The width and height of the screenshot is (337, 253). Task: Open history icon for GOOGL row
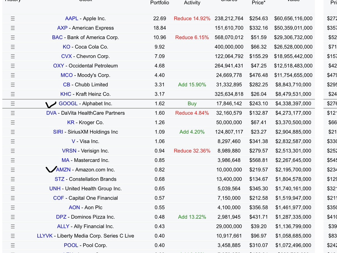(x=13, y=103)
